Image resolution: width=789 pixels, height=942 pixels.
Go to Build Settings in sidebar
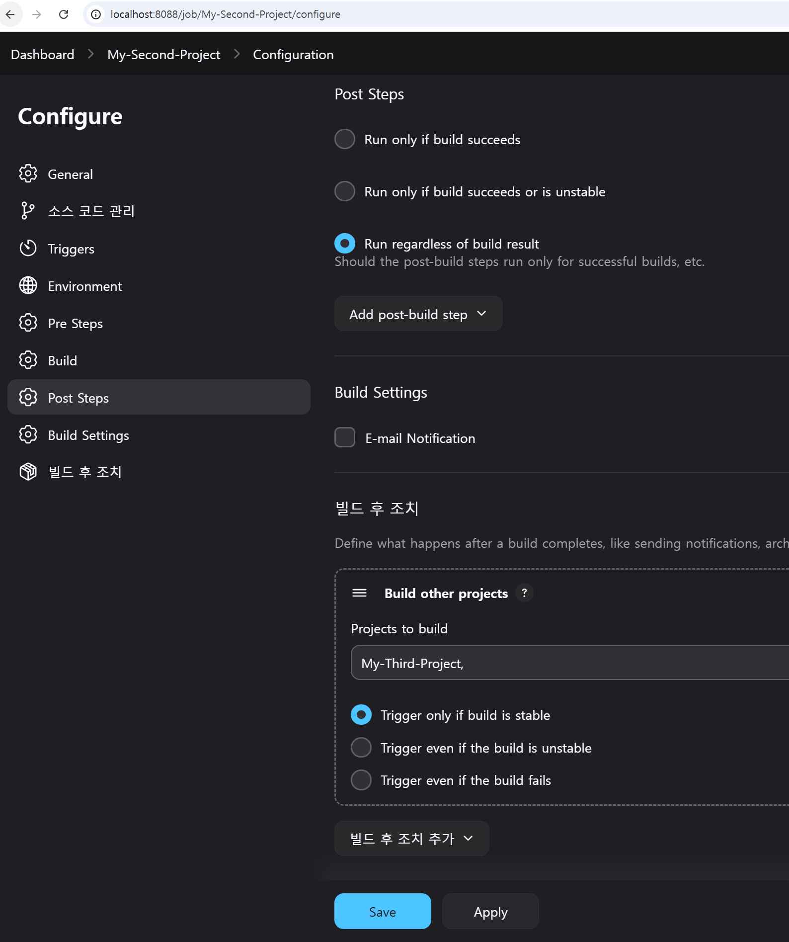(x=88, y=435)
